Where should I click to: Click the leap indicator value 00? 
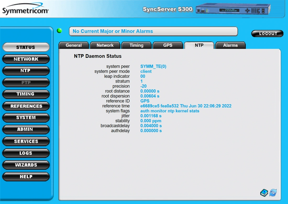pos(143,76)
